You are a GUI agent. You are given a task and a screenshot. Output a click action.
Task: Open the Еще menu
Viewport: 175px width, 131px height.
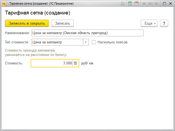click(149, 23)
